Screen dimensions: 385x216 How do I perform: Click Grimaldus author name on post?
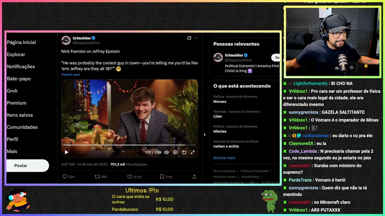82,38
